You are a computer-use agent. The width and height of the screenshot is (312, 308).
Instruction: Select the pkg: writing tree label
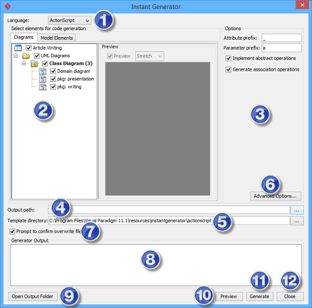coord(69,87)
